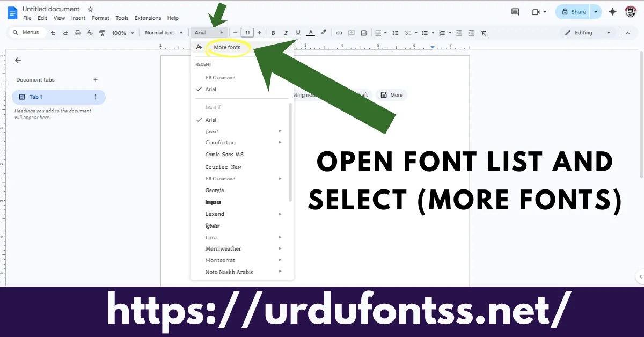The image size is (644, 337).
Task: Collapse the Arial font dropdown
Action: [x=209, y=33]
